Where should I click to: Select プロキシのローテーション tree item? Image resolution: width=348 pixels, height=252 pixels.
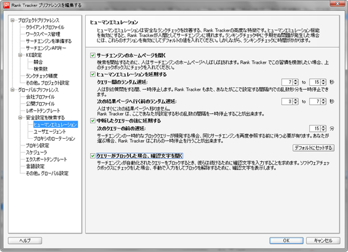(x=55, y=139)
